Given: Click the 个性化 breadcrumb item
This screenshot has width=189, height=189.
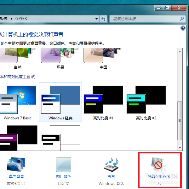Looking at the screenshot, I should (x=21, y=19).
